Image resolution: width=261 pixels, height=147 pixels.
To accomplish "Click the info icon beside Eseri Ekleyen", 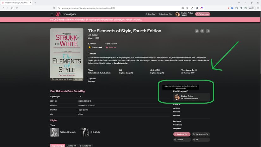I will [x=187, y=91].
